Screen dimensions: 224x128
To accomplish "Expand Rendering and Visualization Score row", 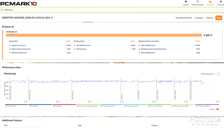I will [x=139, y=49].
